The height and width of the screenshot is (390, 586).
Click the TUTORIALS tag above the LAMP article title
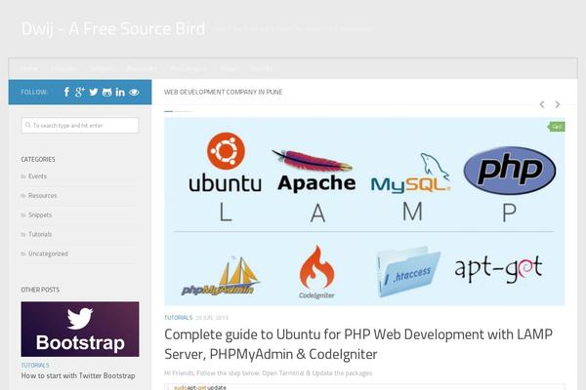click(x=179, y=318)
